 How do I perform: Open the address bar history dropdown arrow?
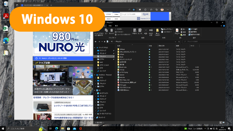click(176, 42)
